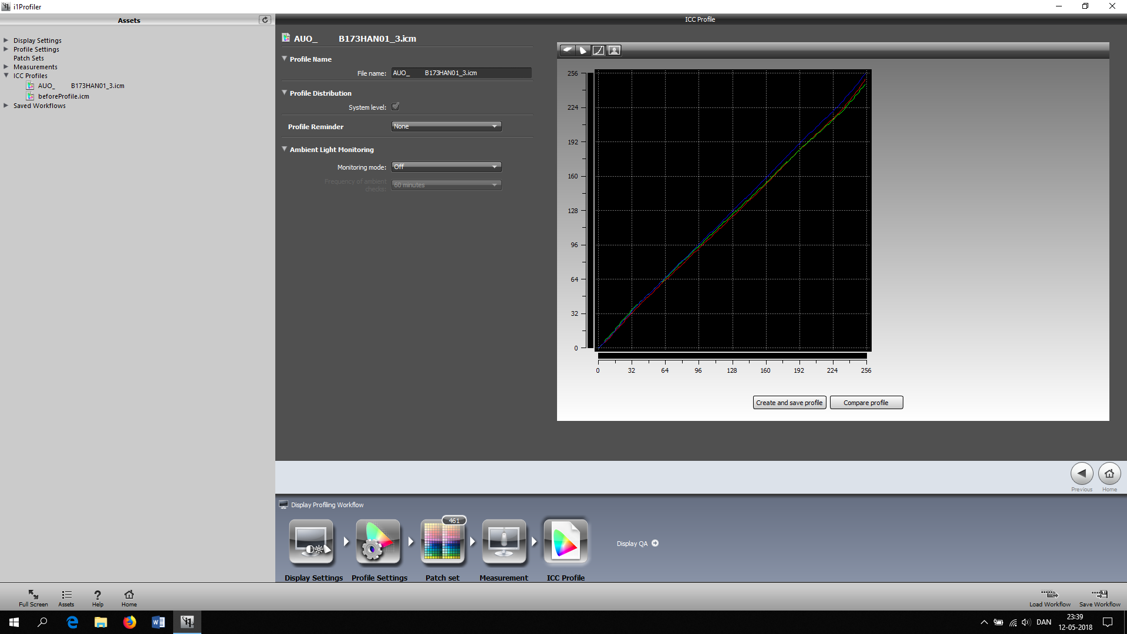1127x634 pixels.
Task: Toggle Full Screen mode
Action: 33,597
